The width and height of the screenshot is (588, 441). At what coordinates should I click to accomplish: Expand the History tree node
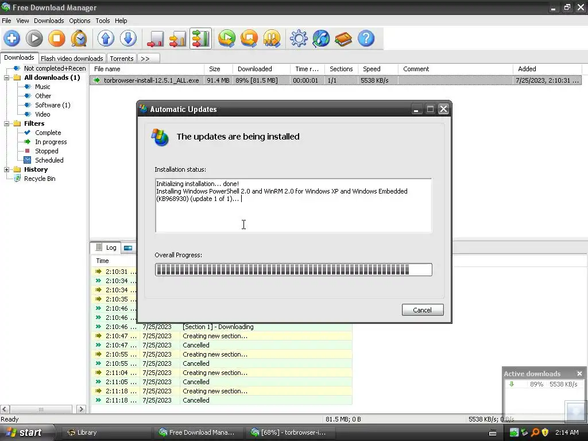tap(6, 169)
